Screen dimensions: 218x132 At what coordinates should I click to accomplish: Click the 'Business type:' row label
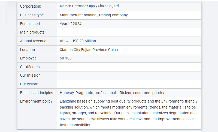tap(32, 15)
